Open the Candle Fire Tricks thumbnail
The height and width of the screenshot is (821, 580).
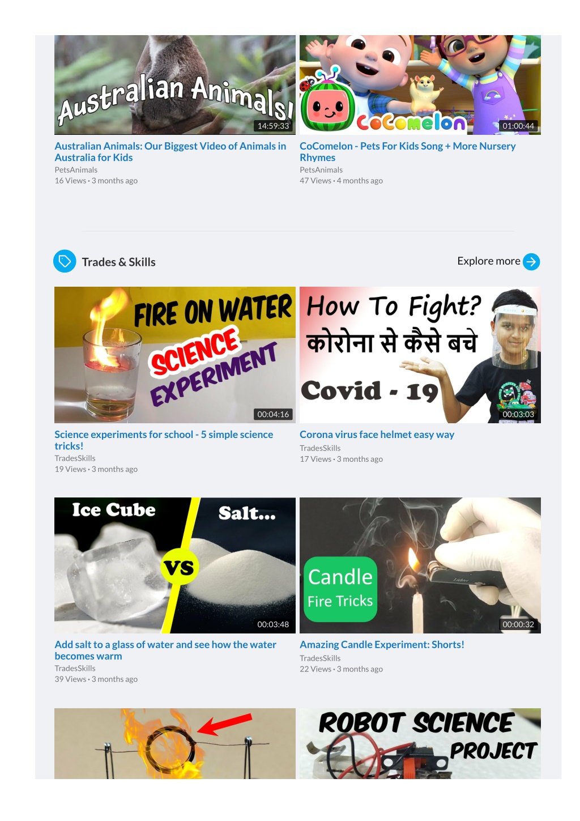[420, 565]
